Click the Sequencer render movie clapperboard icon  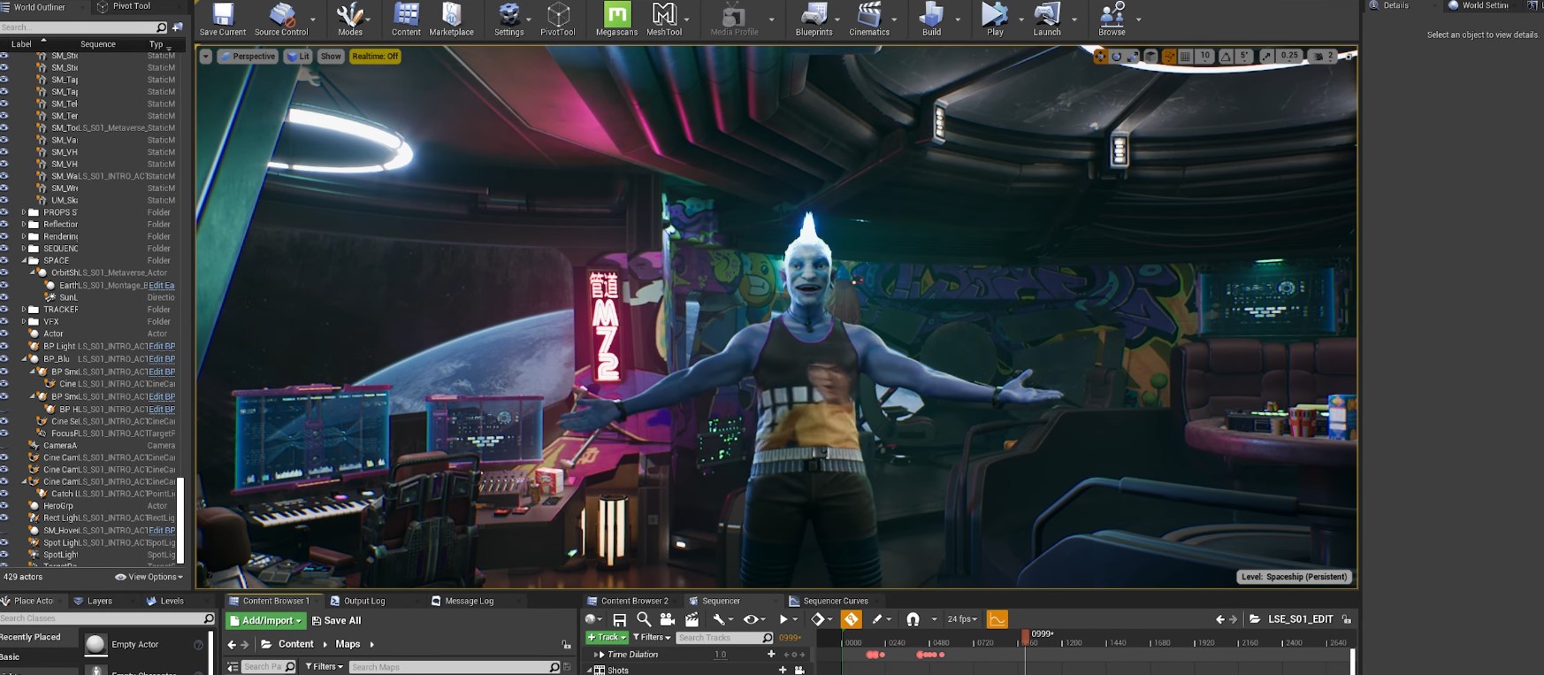[x=692, y=619]
